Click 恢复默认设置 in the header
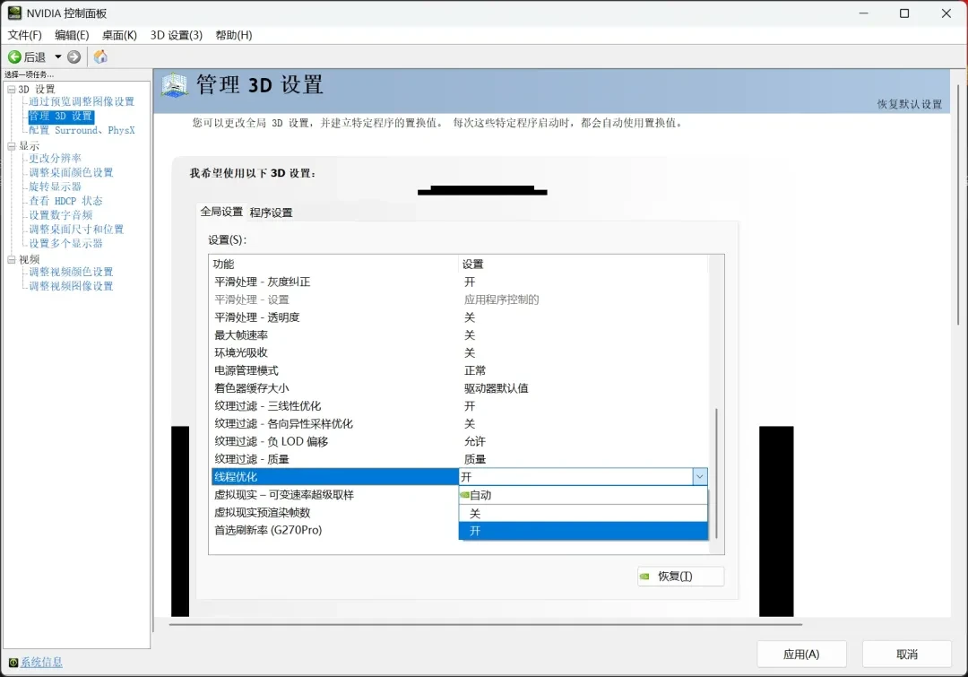The image size is (968, 677). pos(910,104)
